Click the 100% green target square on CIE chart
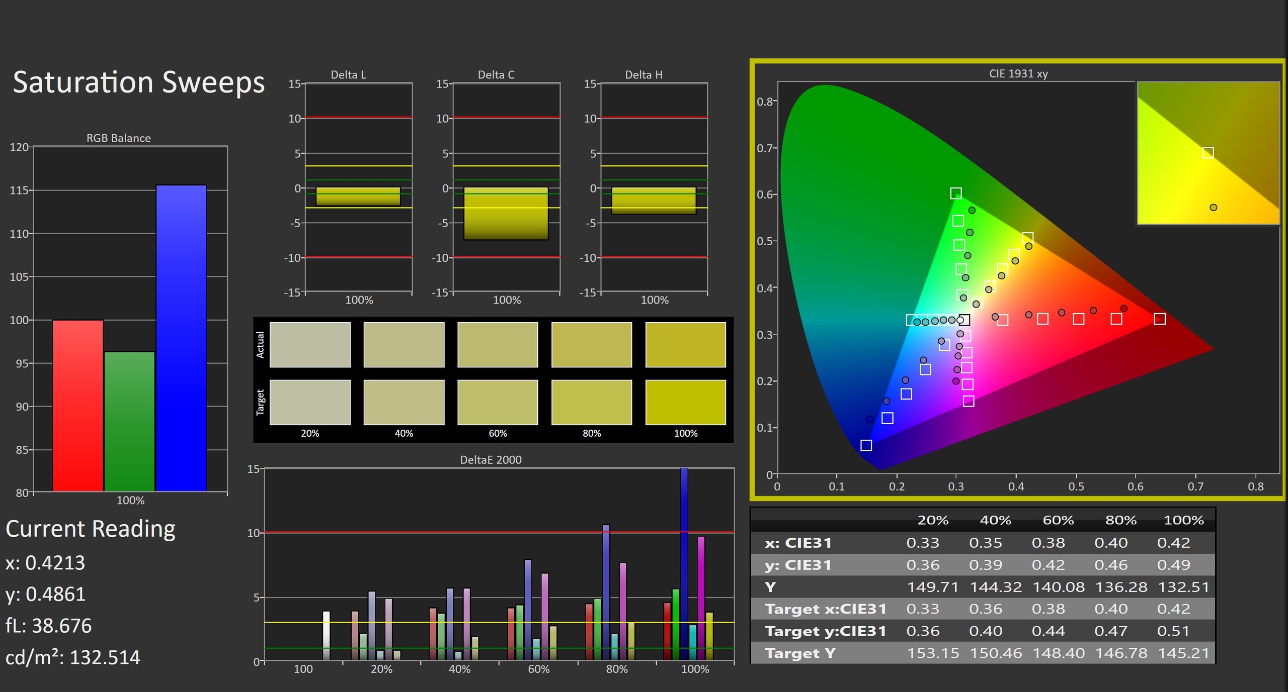This screenshot has height=692, width=1288. [956, 193]
